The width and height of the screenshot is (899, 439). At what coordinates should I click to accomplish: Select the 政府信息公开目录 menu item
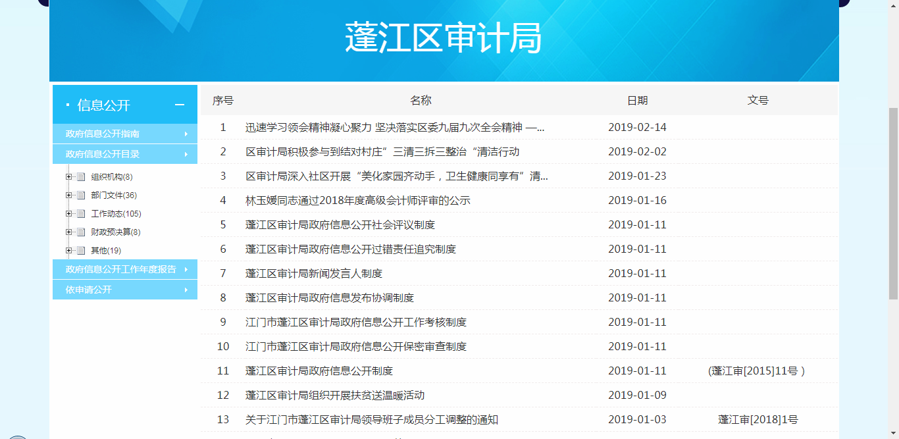tap(103, 154)
